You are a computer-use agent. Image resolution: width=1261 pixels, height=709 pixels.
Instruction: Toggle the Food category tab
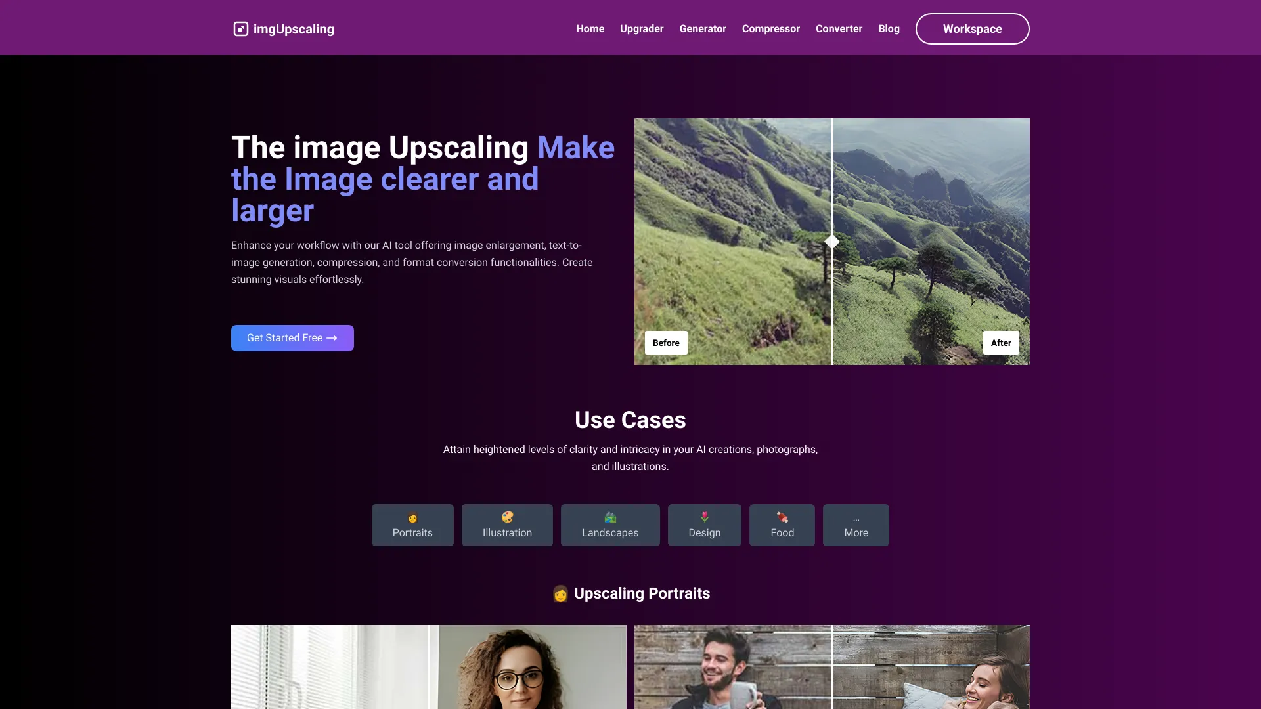point(782,524)
